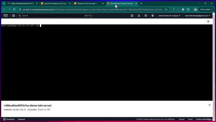Open the Terms link

point(190,119)
